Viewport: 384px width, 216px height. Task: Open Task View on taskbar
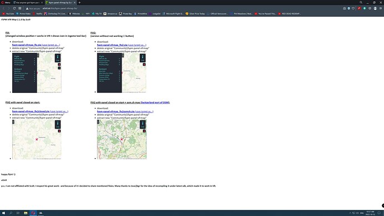pyautogui.click(x=18, y=213)
